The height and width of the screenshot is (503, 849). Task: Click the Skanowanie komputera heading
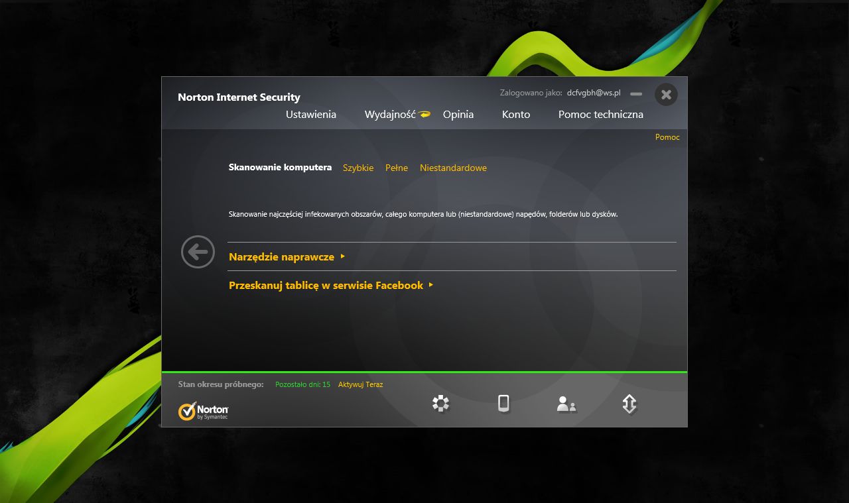280,168
